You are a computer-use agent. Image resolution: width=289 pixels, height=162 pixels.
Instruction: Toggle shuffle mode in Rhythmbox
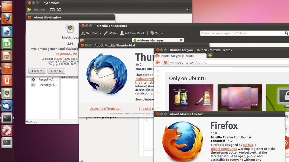[59, 10]
